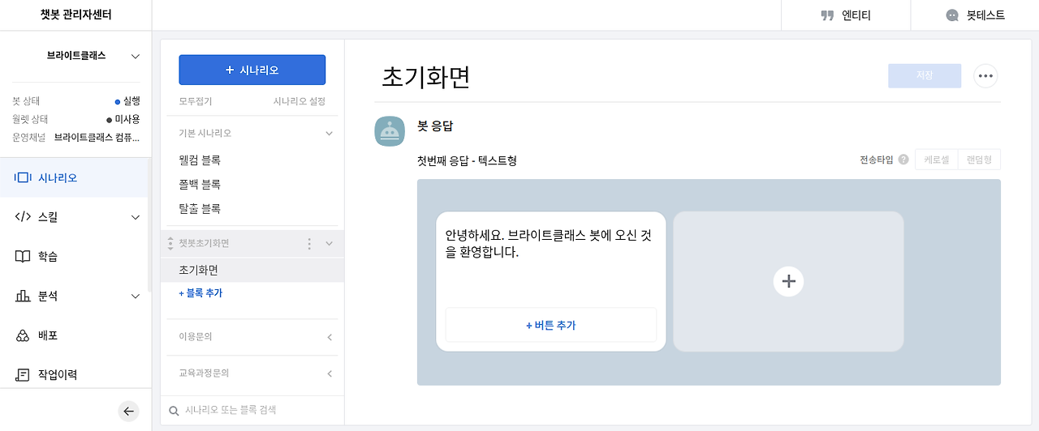Open the 작업이력 menu item
Viewport: 1039px width, 431px height.
coord(57,374)
